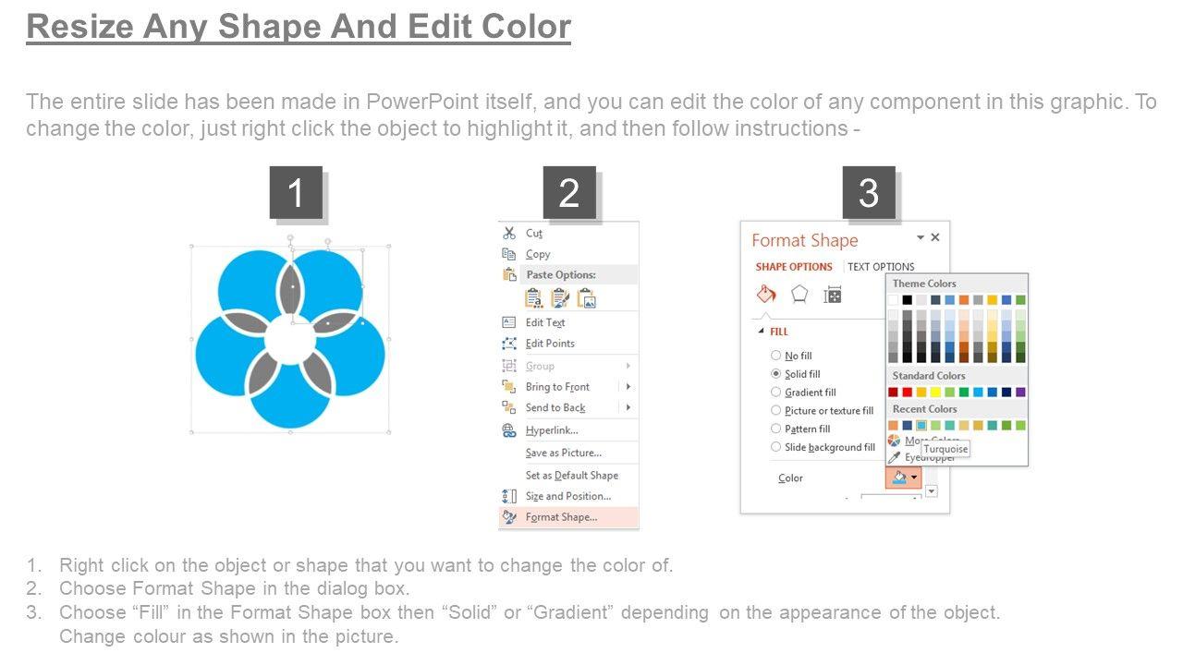The image size is (1183, 665).
Task: Pick the red standard color swatch
Action: click(x=906, y=393)
